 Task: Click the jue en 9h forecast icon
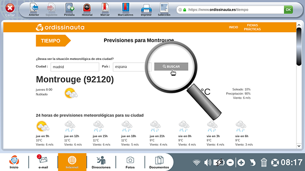[43, 126]
